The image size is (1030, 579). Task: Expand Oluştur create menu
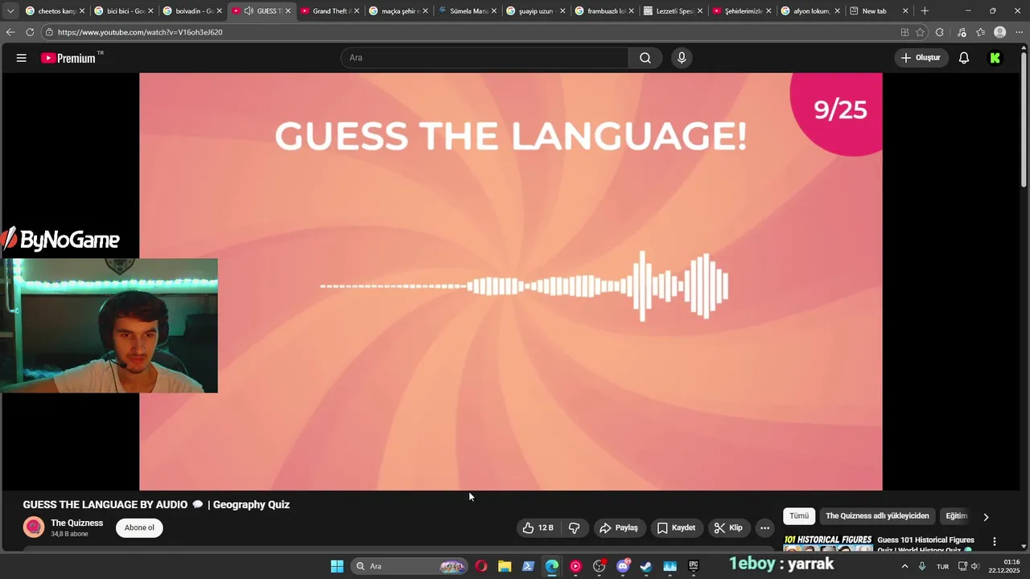[x=921, y=58]
